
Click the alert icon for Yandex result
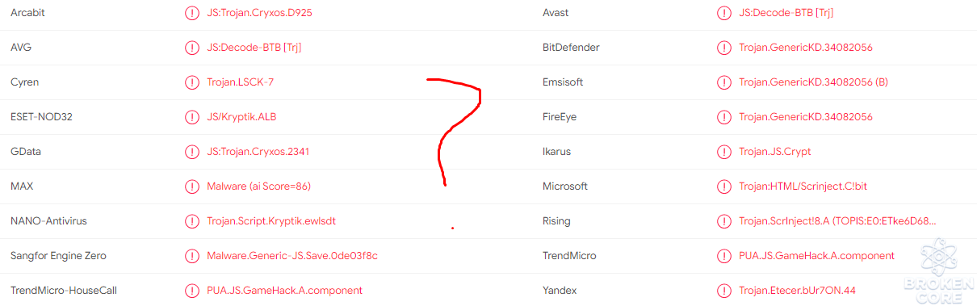coord(724,291)
